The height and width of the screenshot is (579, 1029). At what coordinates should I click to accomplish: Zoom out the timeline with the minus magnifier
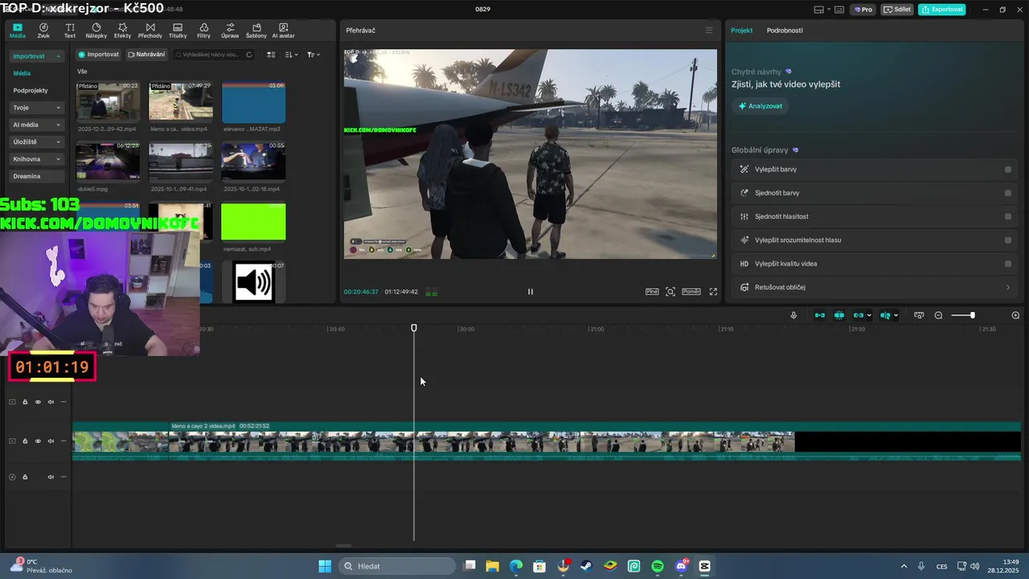pos(938,315)
